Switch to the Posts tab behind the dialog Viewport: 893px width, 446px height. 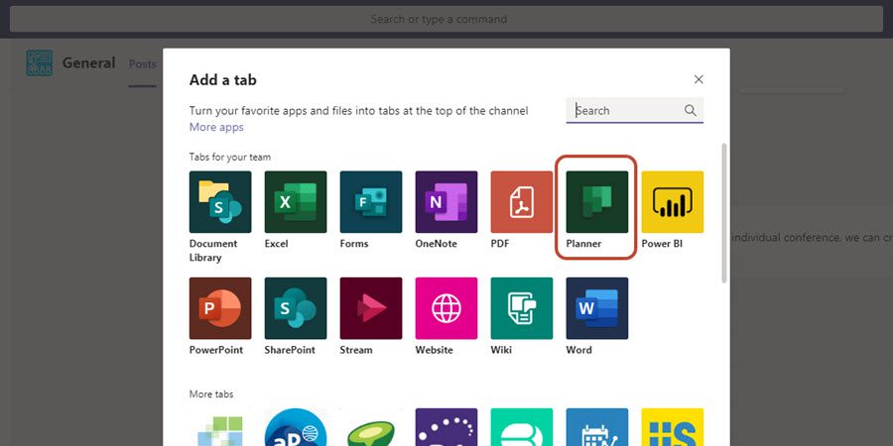coord(142,63)
